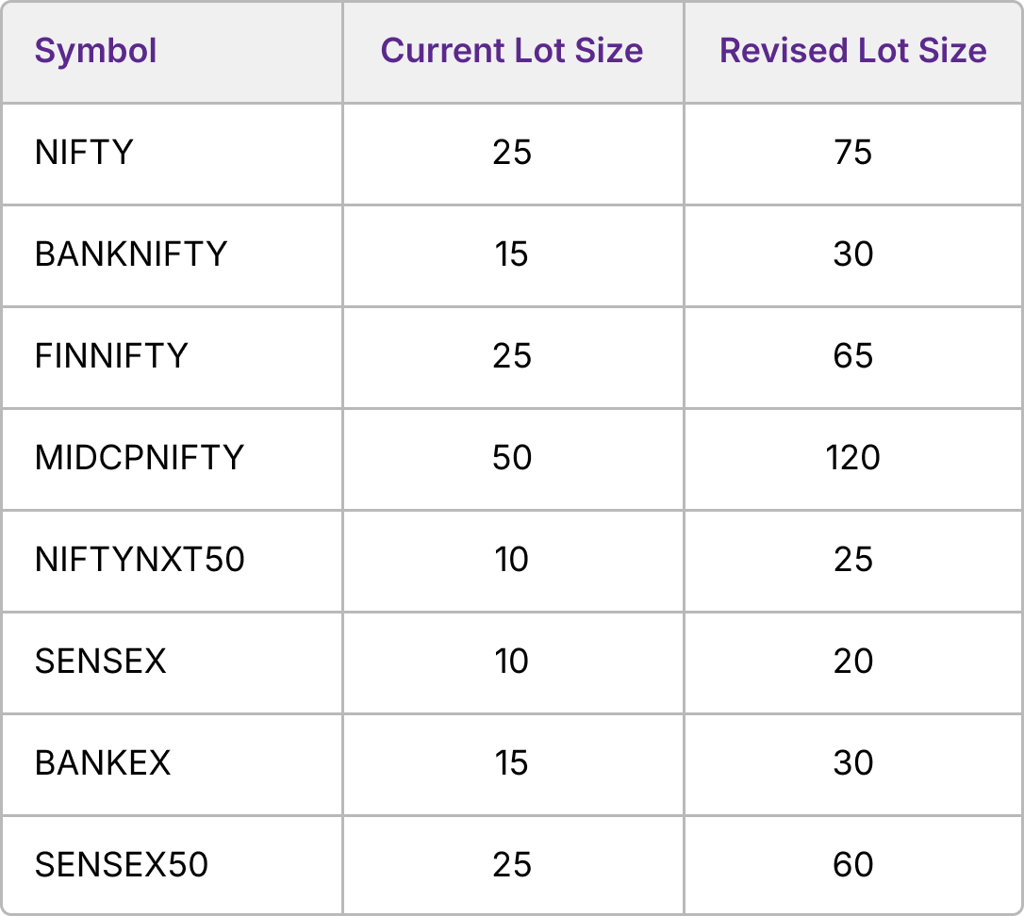Select the MIDCPNIFTY symbol cell
This screenshot has height=916, width=1024.
[x=140, y=458]
